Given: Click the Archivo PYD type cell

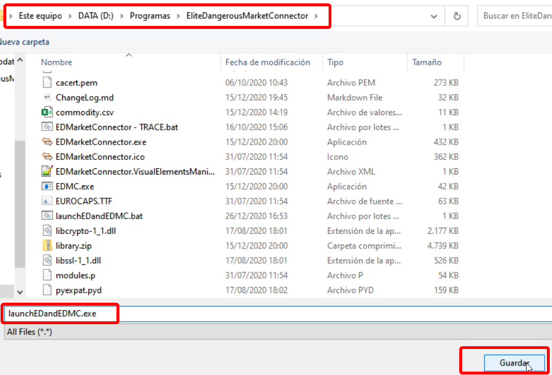Looking at the screenshot, I should coord(350,290).
